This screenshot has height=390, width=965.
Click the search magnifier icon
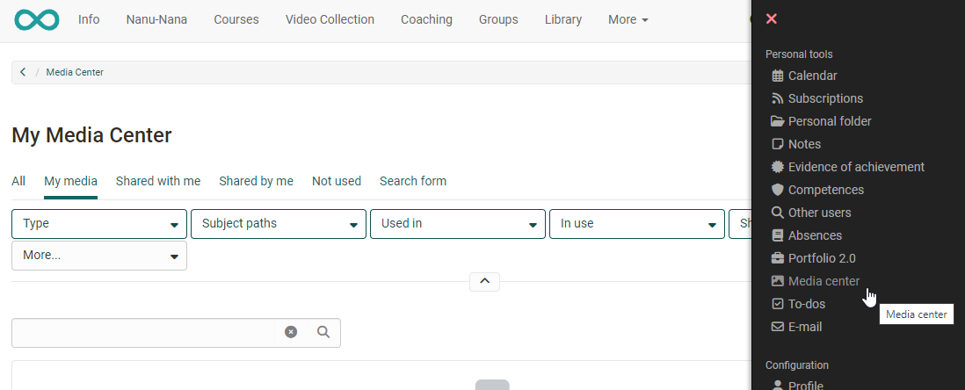coord(323,332)
